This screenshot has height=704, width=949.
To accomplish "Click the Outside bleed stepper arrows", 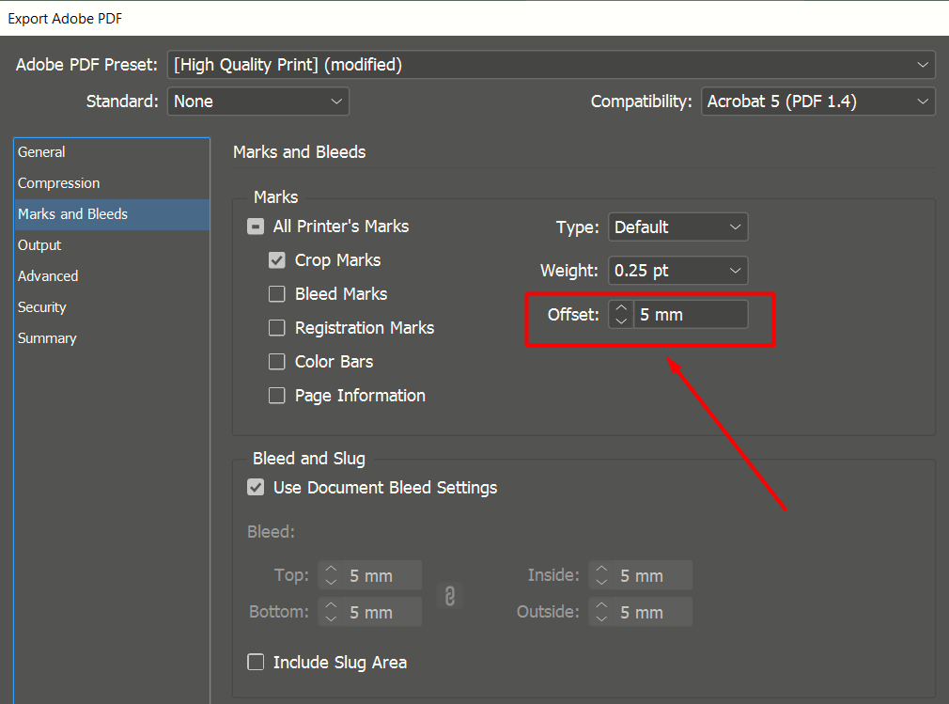I will click(601, 612).
